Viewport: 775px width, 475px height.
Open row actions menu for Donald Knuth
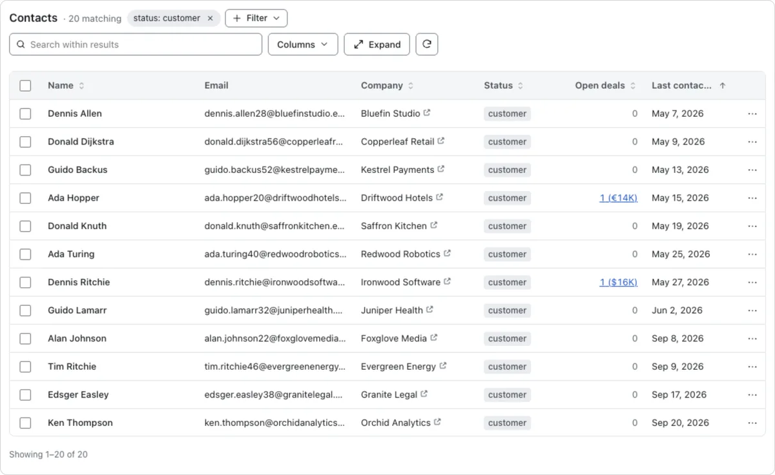click(752, 226)
